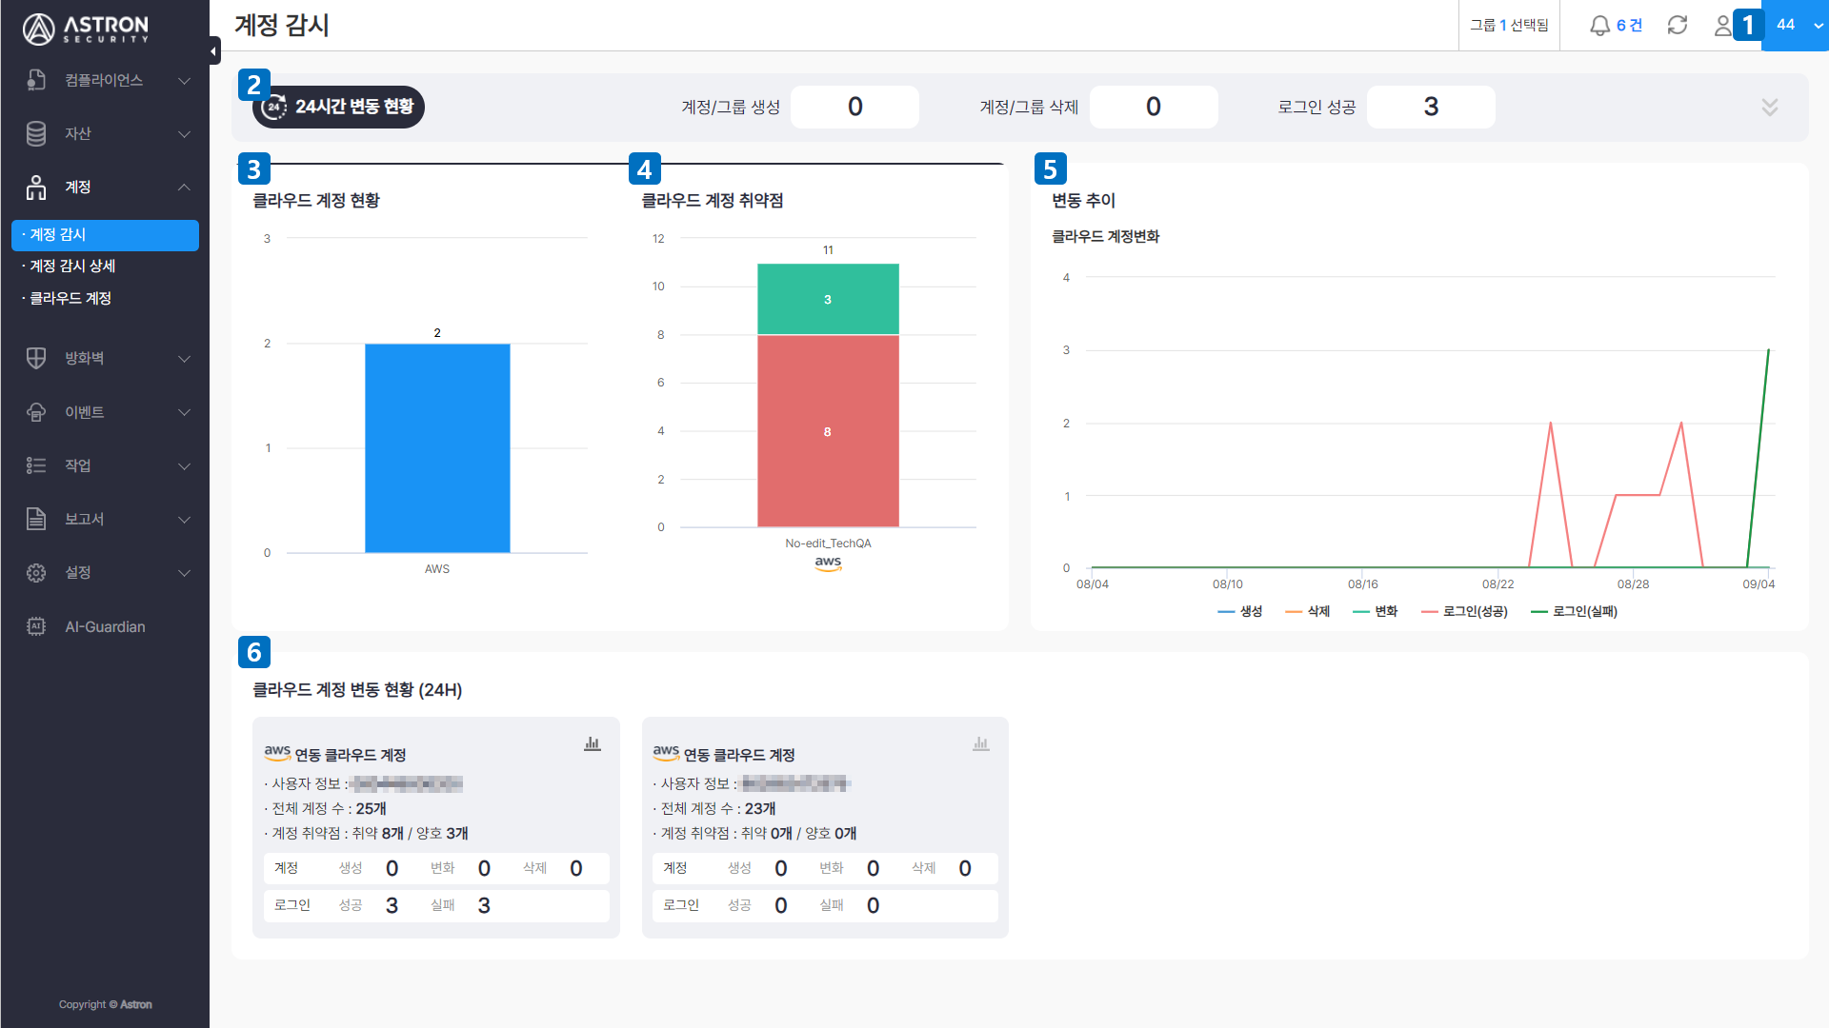Click the red vulnerable bar segment

(828, 430)
